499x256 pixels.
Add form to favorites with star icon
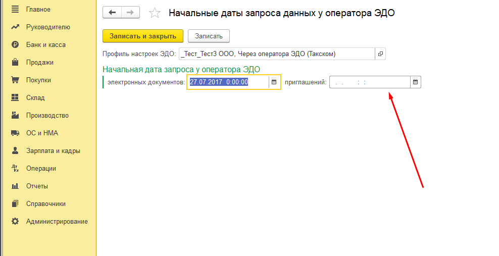[x=156, y=13]
